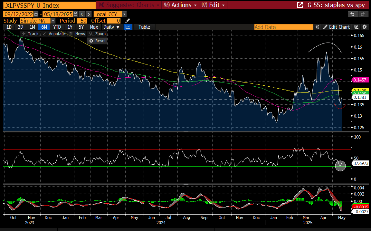
Task: Select the 1Y time range tab
Action: coord(70,27)
